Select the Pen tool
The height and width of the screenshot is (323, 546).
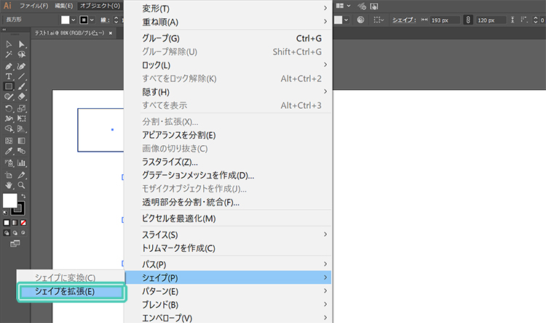[9, 66]
